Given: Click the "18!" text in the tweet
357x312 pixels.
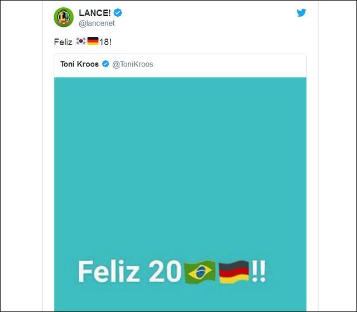Looking at the screenshot, I should tap(105, 42).
